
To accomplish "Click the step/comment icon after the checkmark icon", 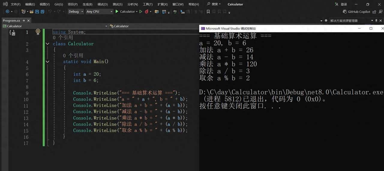I will (182, 12).
